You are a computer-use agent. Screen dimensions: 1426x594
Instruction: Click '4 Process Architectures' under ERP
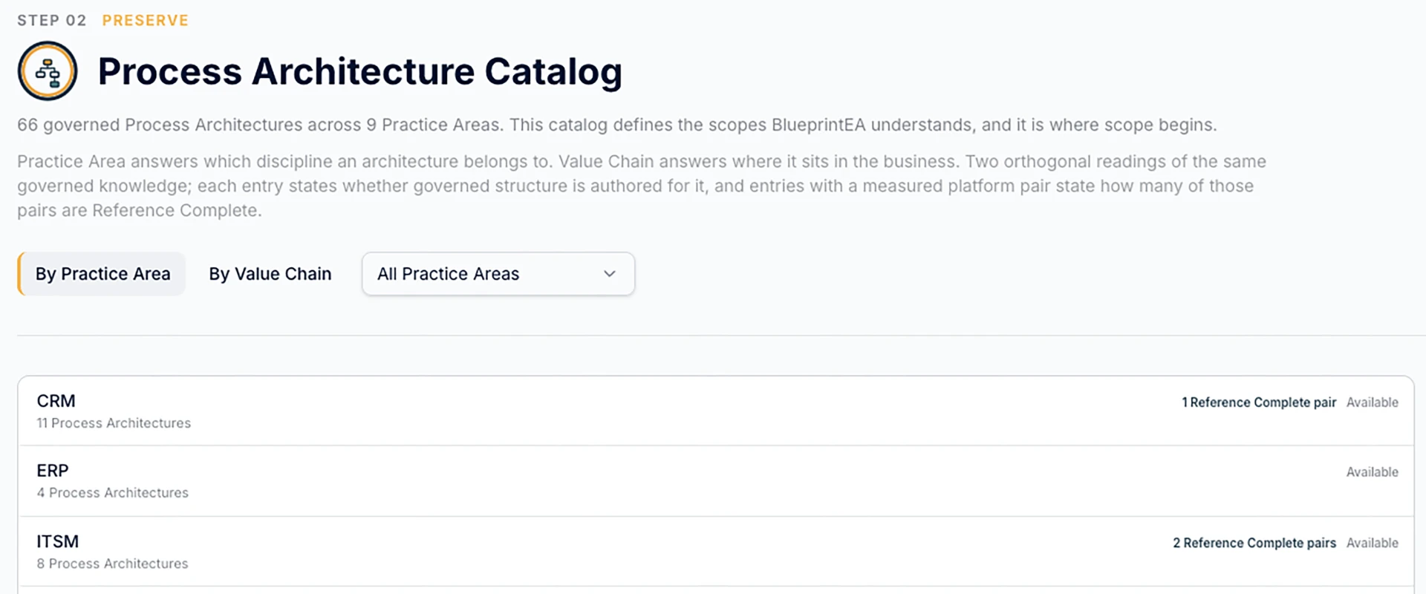pyautogui.click(x=113, y=493)
